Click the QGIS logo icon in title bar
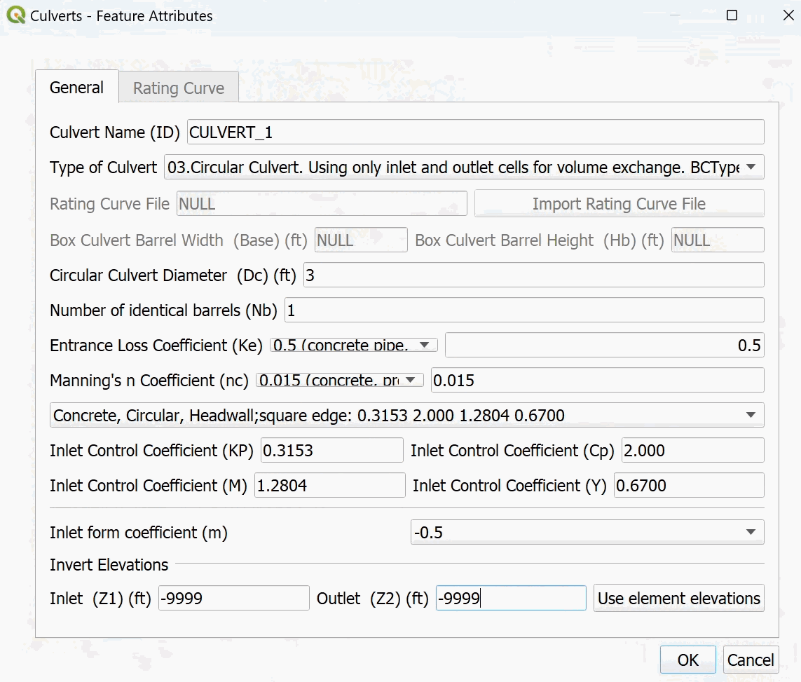 tap(15, 15)
